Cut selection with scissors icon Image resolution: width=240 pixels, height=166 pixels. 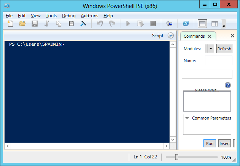click(47, 24)
